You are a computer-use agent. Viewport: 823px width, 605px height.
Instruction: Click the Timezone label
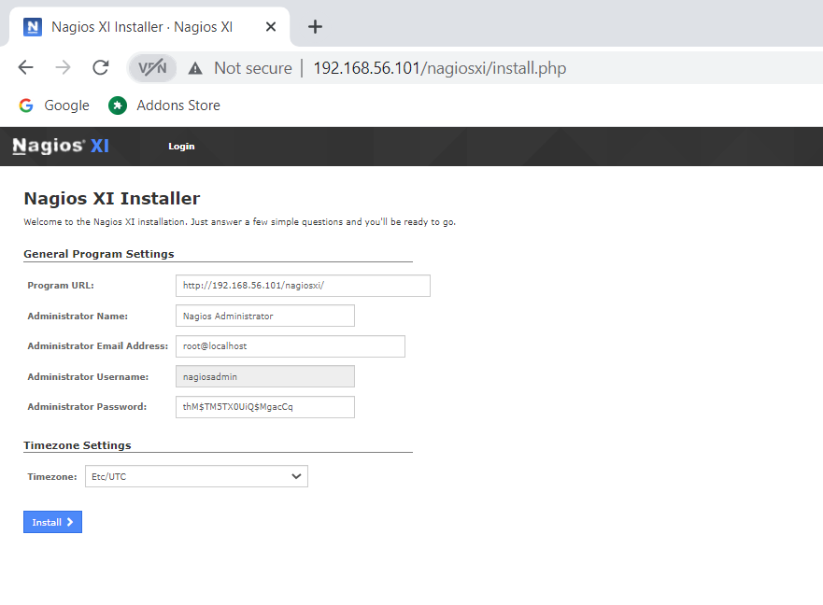click(x=52, y=476)
